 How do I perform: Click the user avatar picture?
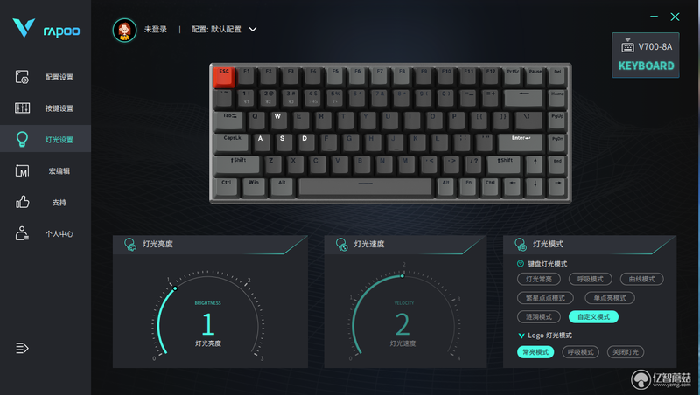(x=124, y=30)
